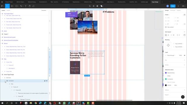Open the zoom percentage dropdown
The height and width of the screenshot is (105, 187).
(183, 6)
